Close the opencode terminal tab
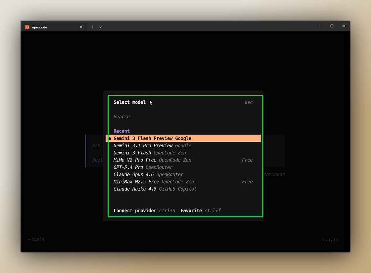 point(81,27)
